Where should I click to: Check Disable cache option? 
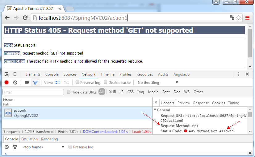pos(105,82)
